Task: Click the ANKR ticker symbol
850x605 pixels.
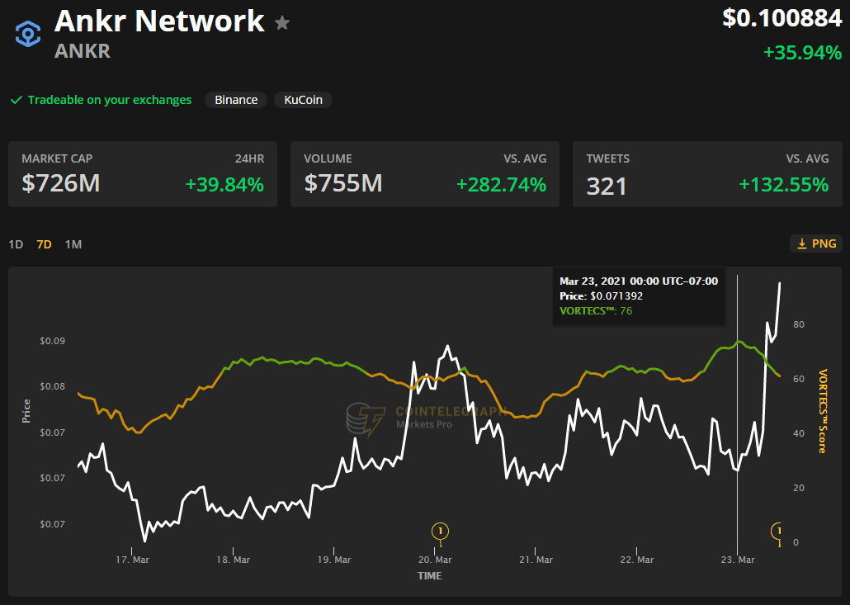Action: pos(83,51)
